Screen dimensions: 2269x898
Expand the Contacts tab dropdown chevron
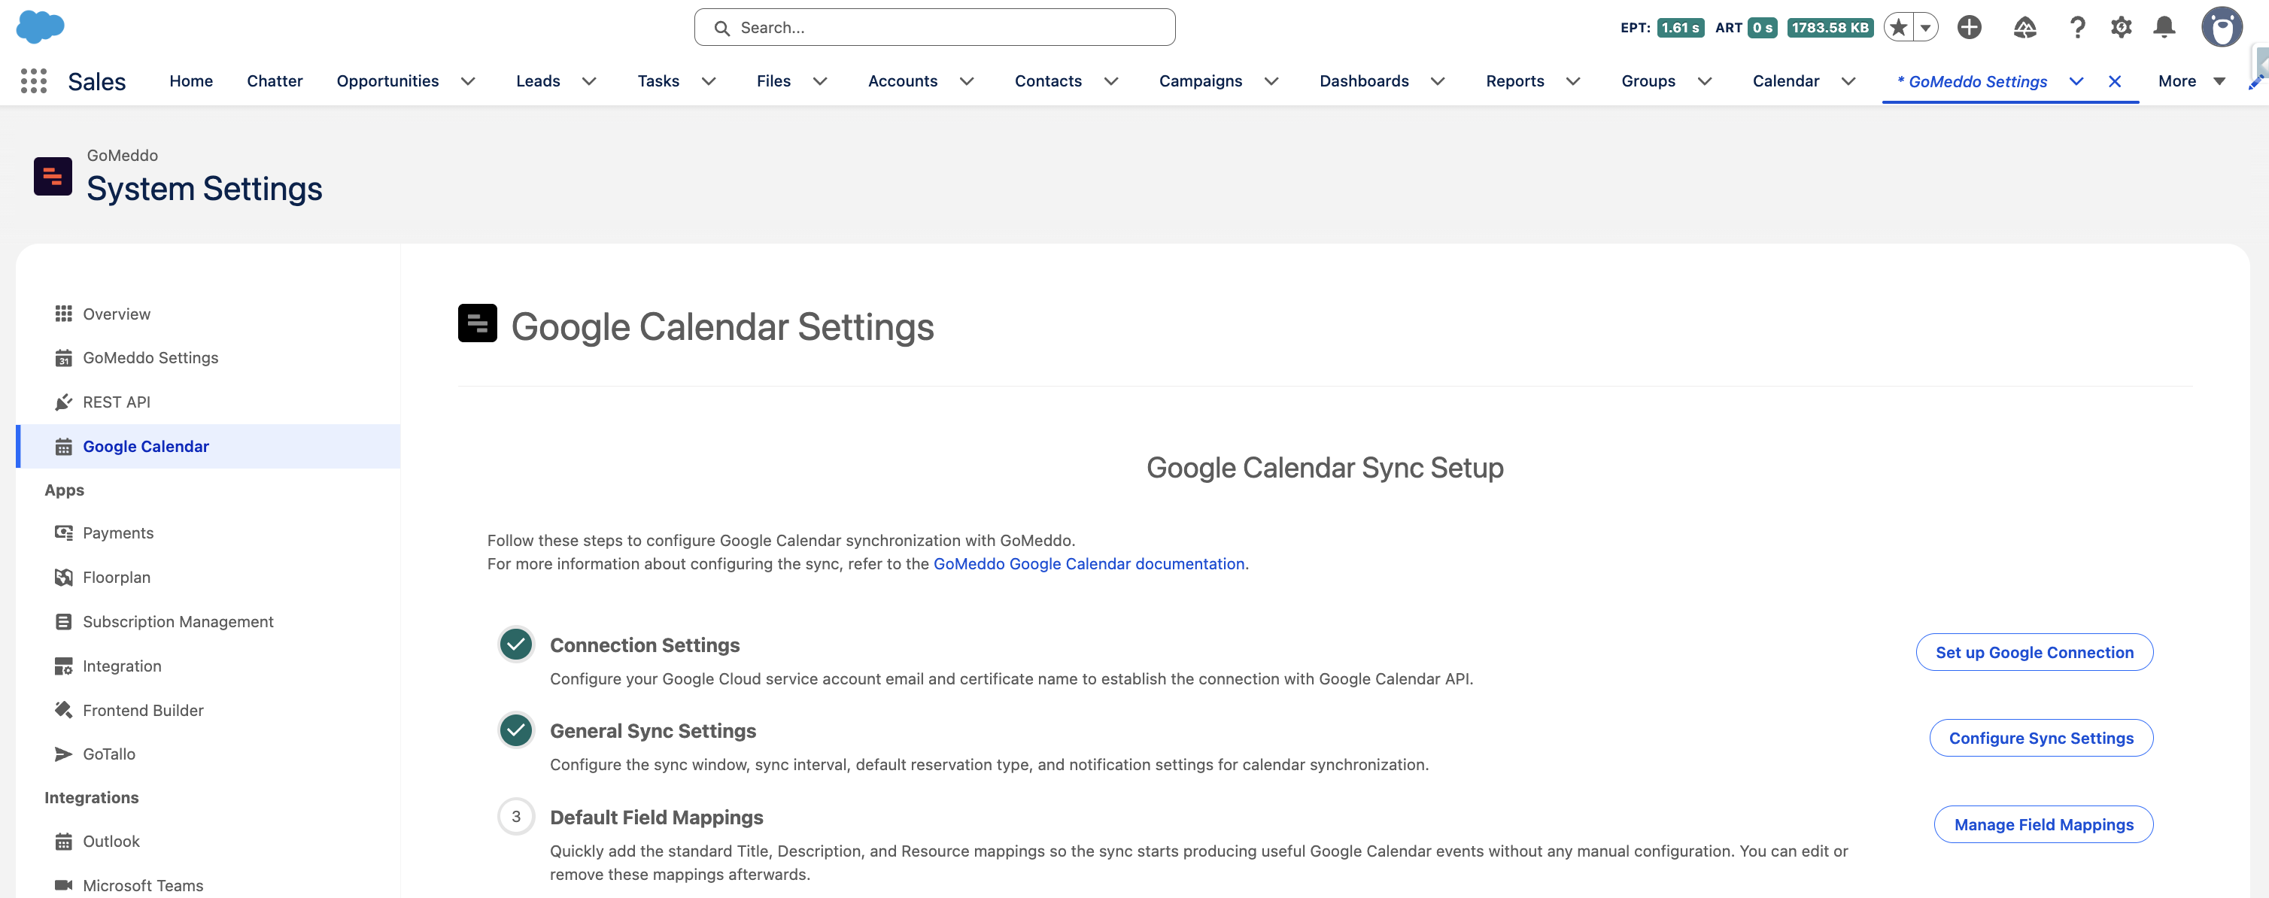[x=1112, y=81]
